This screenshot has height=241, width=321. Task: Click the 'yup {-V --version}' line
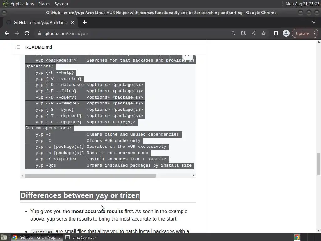[59, 79]
